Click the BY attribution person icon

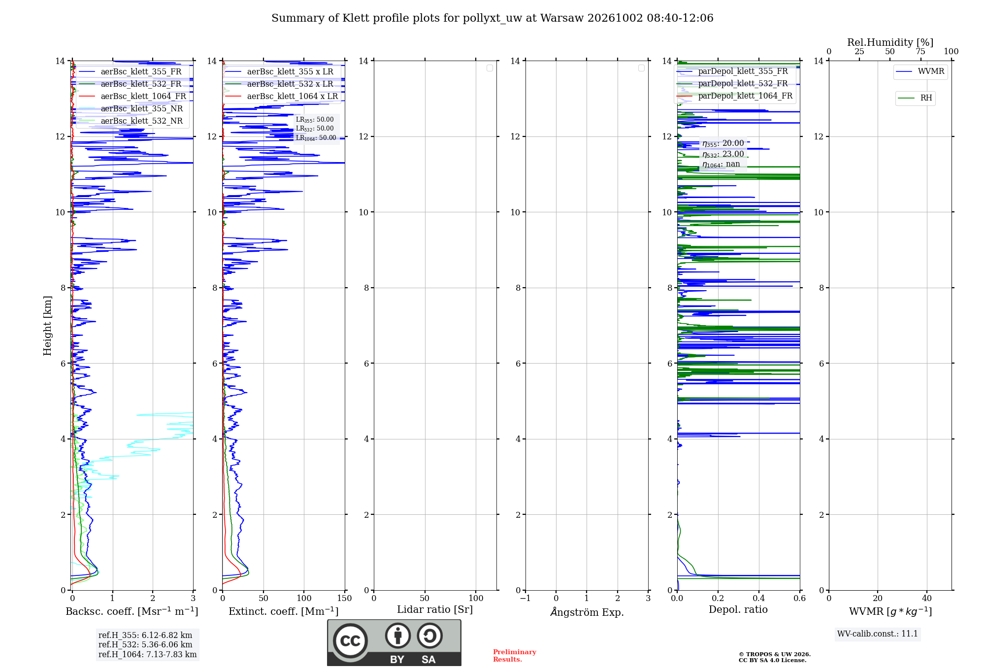click(x=398, y=636)
